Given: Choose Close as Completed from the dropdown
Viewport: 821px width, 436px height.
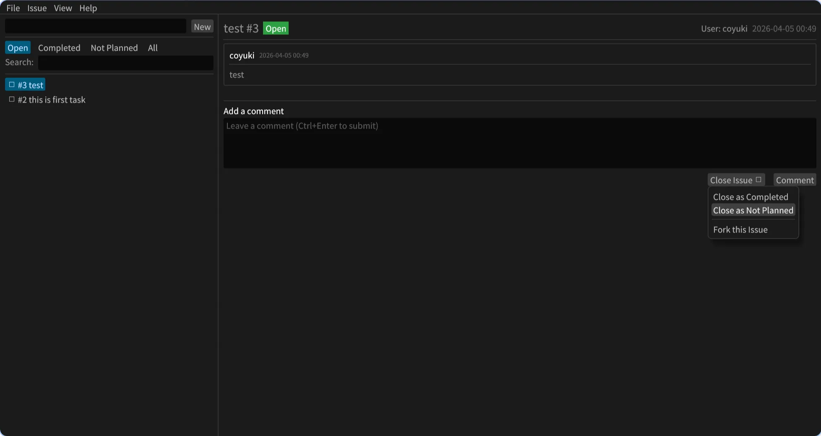Looking at the screenshot, I should coord(751,196).
